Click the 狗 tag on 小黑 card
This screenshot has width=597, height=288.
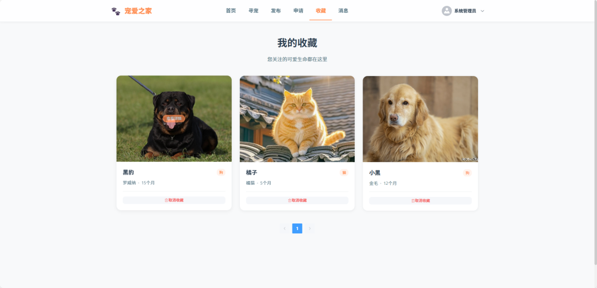click(467, 173)
